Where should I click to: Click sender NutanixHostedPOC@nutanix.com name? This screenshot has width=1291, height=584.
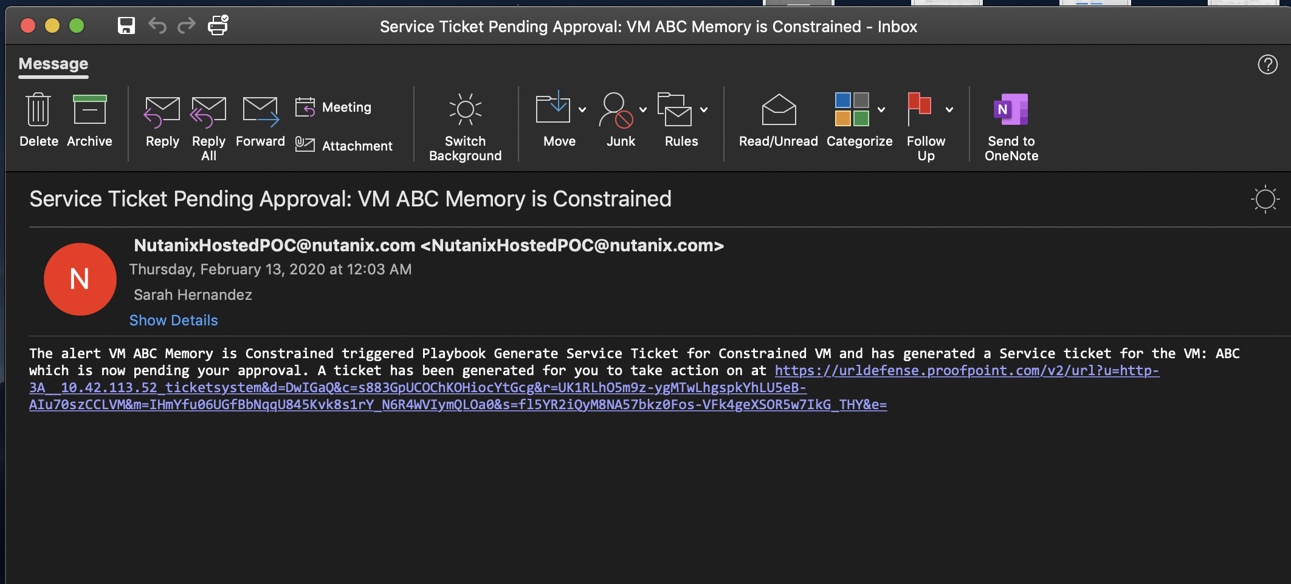point(429,245)
